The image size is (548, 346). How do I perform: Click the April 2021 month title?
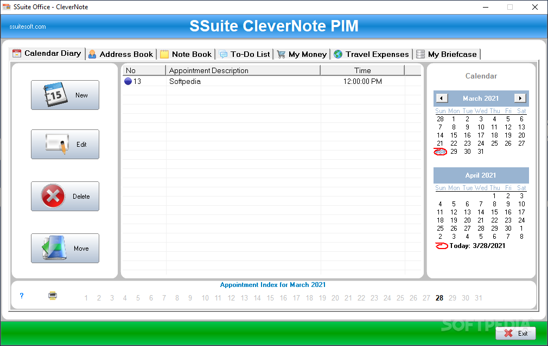(481, 175)
